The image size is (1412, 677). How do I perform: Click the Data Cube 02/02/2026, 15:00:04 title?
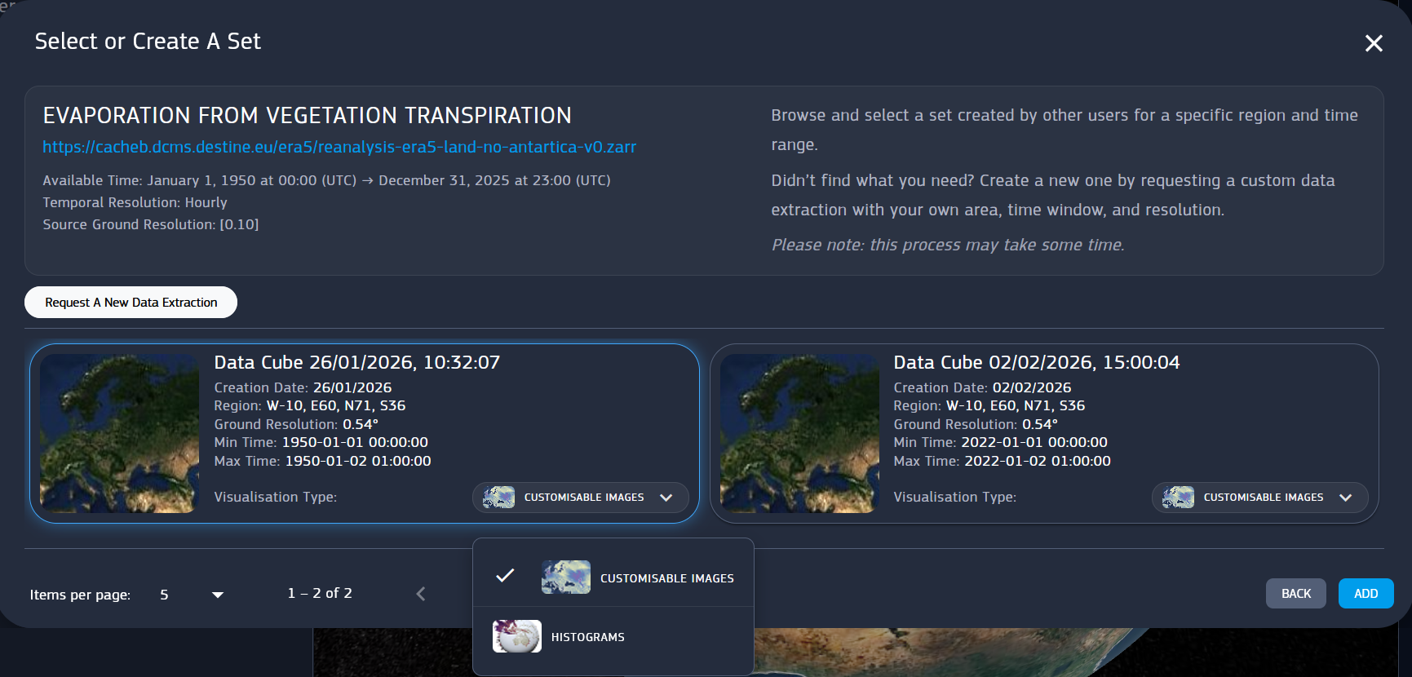[1036, 362]
